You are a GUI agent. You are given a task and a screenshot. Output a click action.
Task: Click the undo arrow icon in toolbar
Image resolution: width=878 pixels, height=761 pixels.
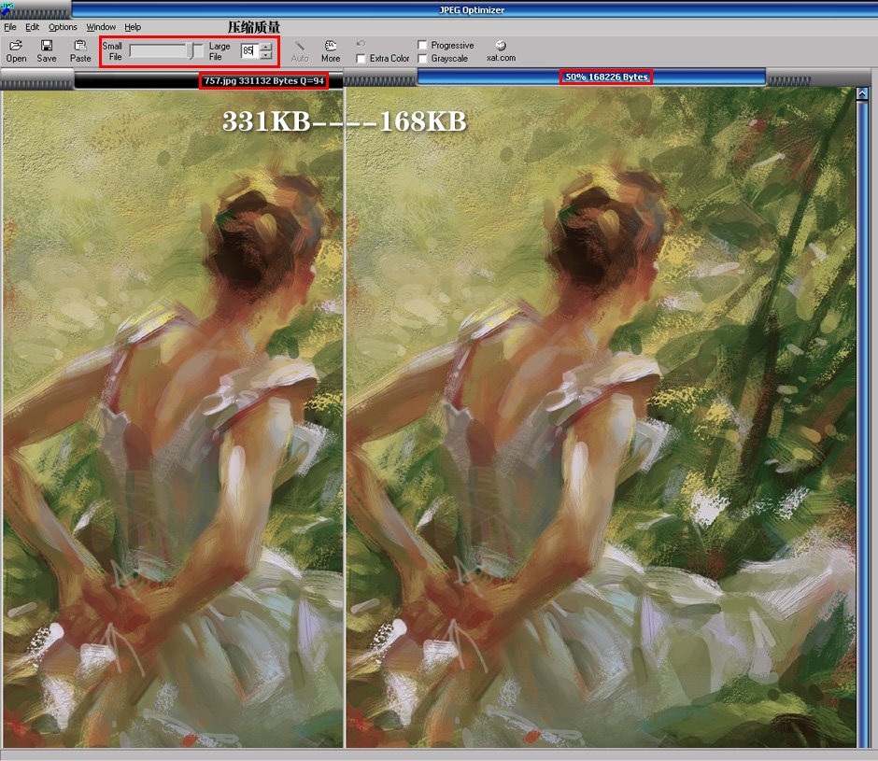pyautogui.click(x=361, y=44)
